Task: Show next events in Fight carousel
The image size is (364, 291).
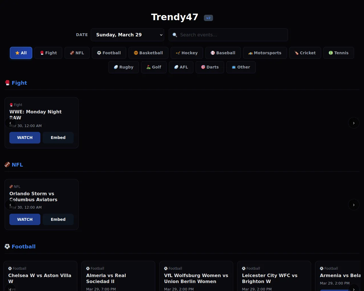Action: click(x=354, y=123)
